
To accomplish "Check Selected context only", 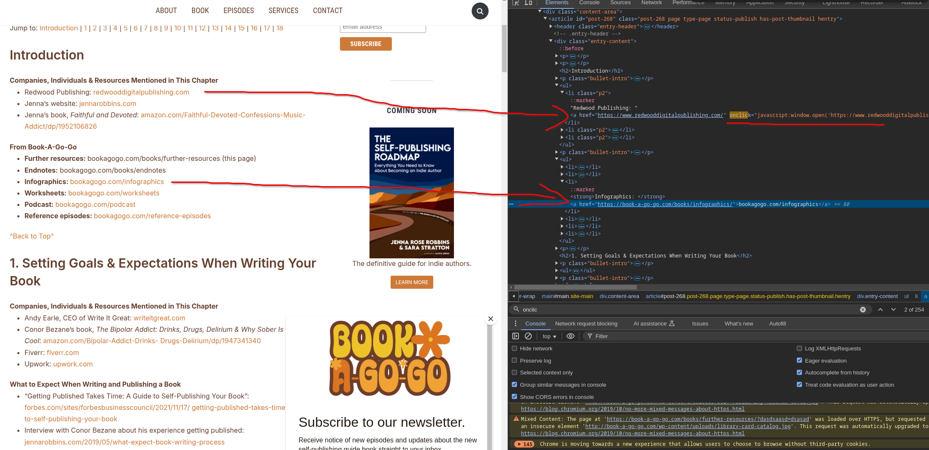I will pyautogui.click(x=514, y=372).
